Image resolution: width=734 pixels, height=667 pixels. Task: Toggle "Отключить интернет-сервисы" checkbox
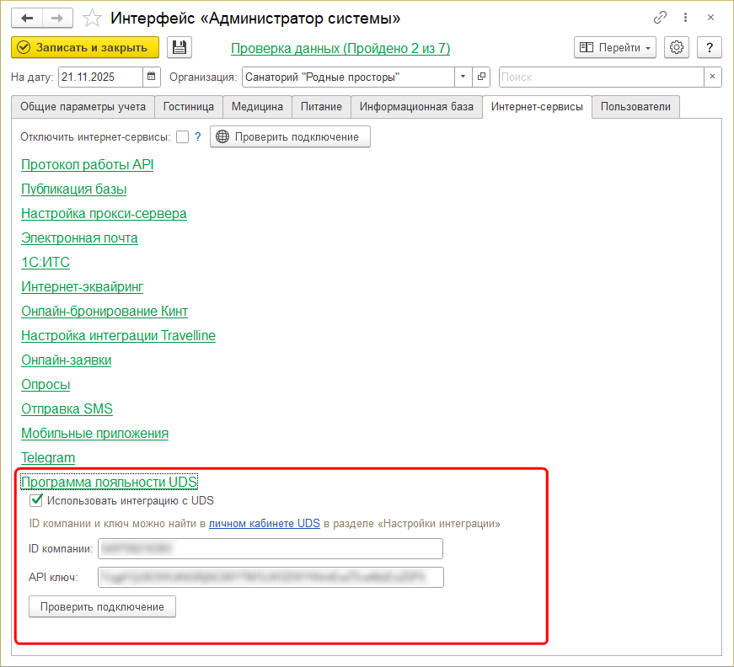pos(182,137)
